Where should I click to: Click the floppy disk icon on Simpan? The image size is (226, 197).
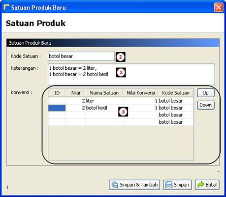tap(168, 185)
